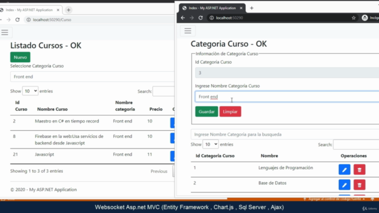
Task: Open entries count dropdown in Listado Cursos
Action: pos(30,91)
